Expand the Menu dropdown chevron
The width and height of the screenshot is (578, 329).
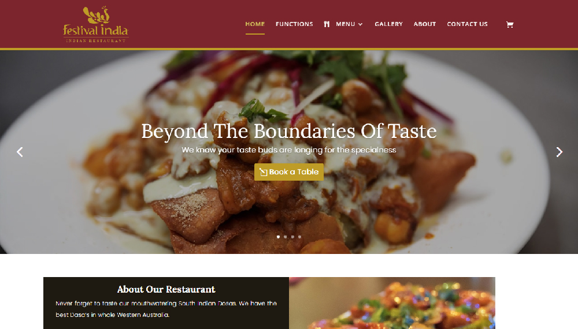pos(361,24)
